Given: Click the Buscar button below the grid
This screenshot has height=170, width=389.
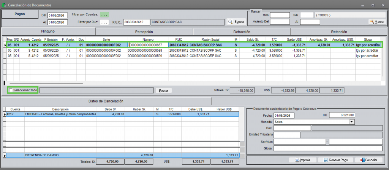Looking at the screenshot, I should 163,91.
